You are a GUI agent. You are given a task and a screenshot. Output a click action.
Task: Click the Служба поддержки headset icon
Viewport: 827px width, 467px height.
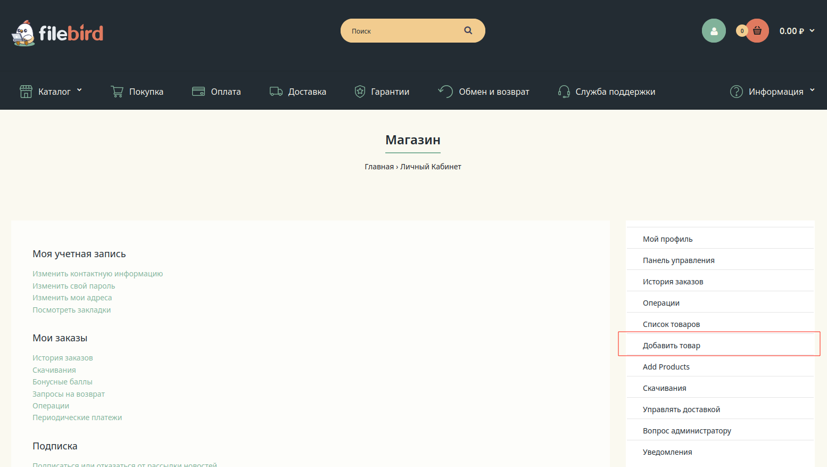(x=564, y=92)
